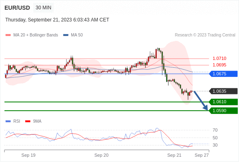This screenshot has width=239, height=162.
Task: Click the RSI 70 axis value
Action: click(215, 130)
